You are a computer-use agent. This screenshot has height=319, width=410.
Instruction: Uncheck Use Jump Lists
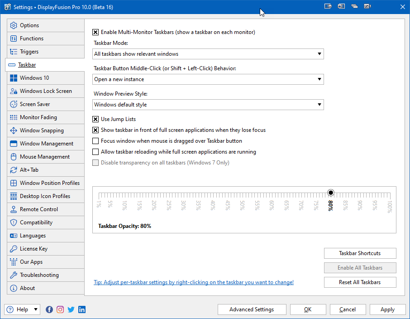95,119
